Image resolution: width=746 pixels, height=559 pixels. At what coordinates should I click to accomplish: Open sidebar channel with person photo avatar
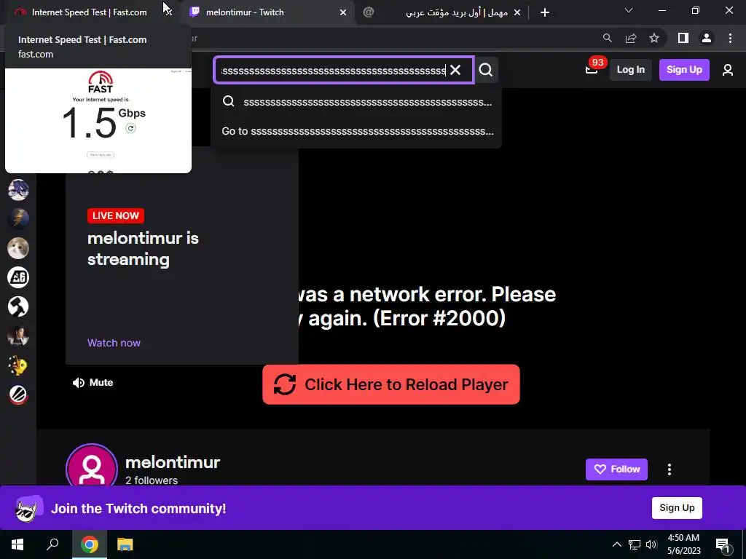pyautogui.click(x=18, y=336)
